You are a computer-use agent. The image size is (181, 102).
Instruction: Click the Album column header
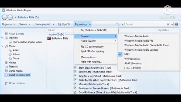point(51,30)
